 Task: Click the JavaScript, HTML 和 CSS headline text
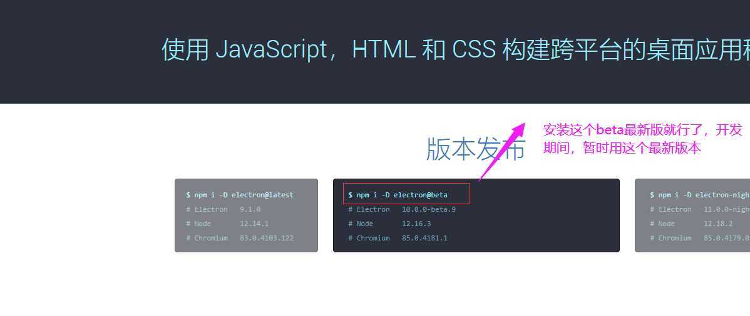pos(455,49)
